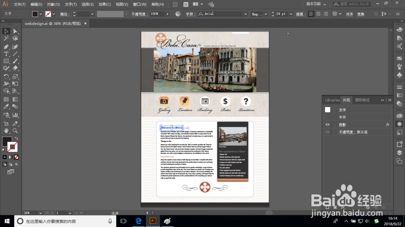Open fill color dropdown in control bar

(40, 14)
